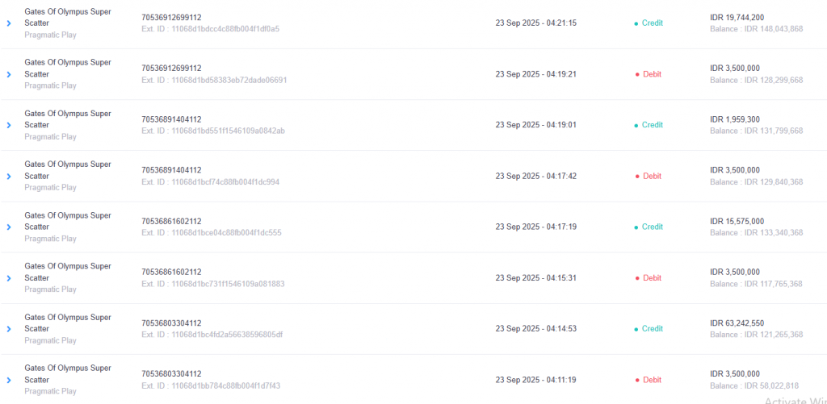827x404 pixels.
Task: Click the amount IDR 19,744,200
Action: (737, 17)
